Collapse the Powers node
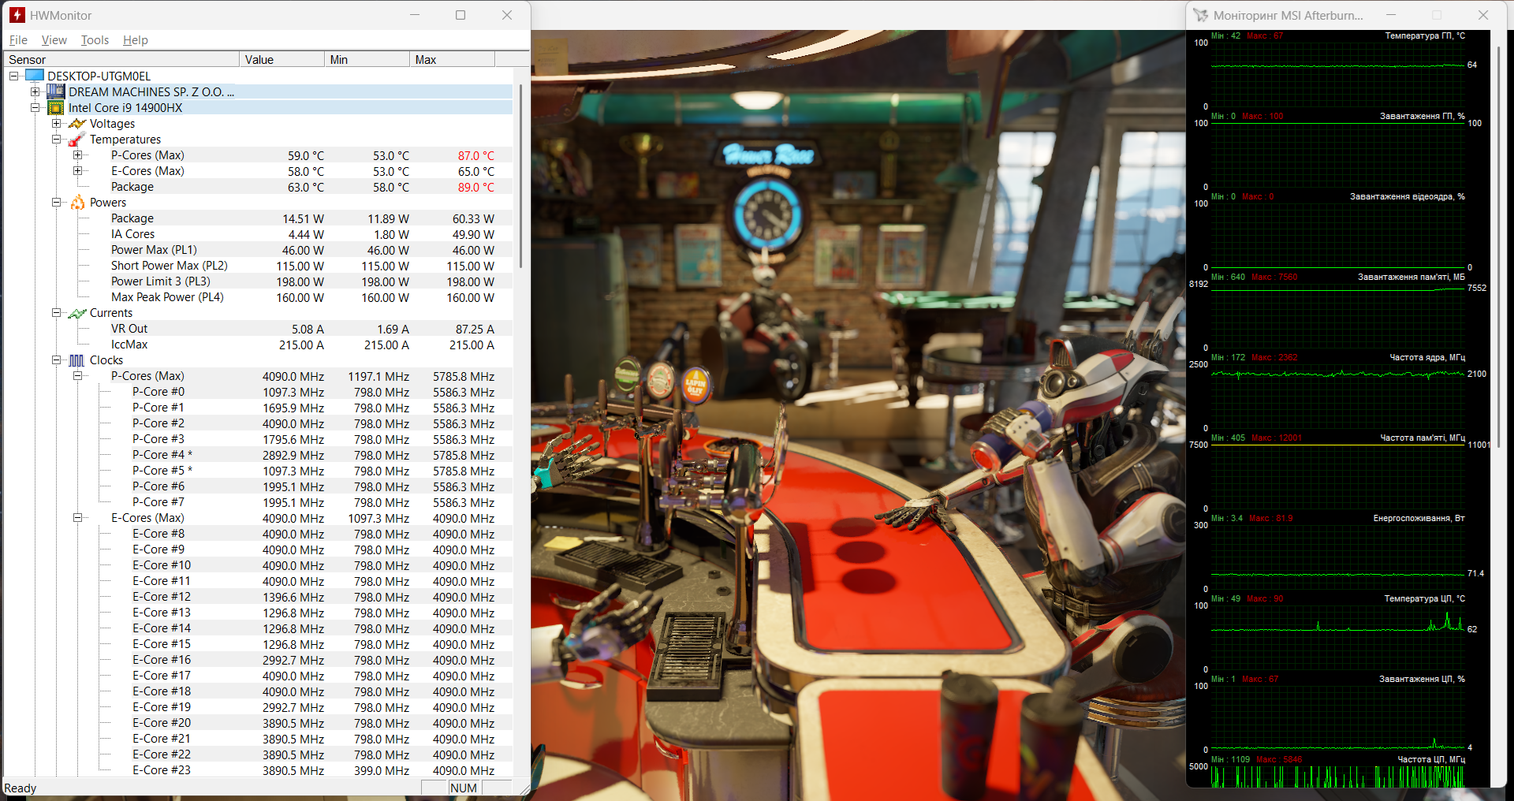 click(56, 202)
